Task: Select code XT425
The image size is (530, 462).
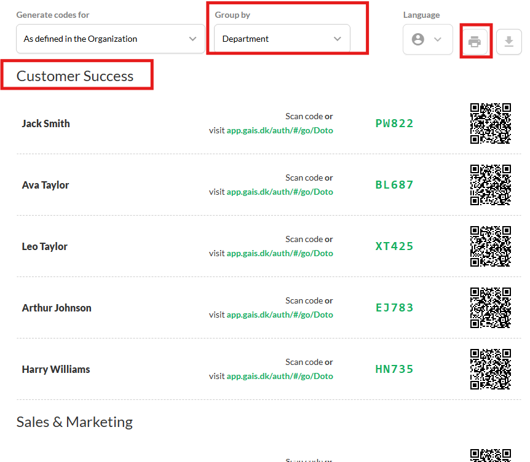Action: coord(395,246)
